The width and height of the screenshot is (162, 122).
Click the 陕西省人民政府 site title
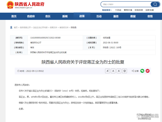(29, 4)
